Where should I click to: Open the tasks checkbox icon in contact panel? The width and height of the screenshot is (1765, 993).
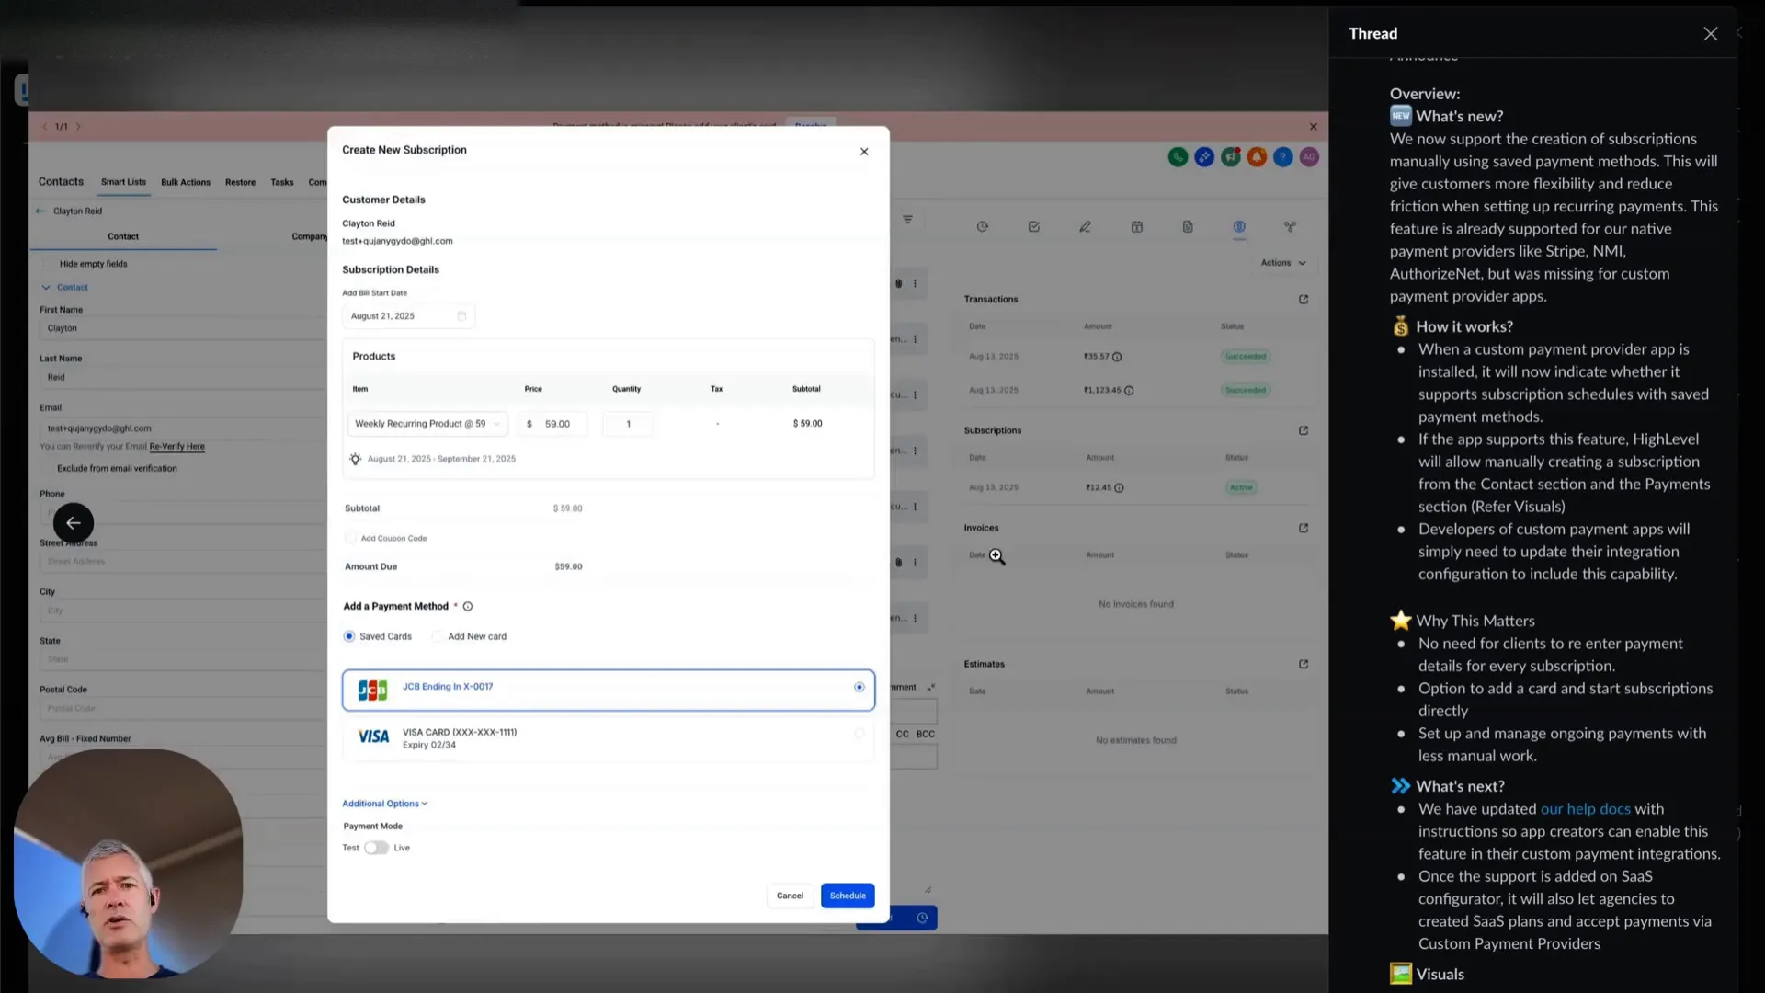[1034, 227]
